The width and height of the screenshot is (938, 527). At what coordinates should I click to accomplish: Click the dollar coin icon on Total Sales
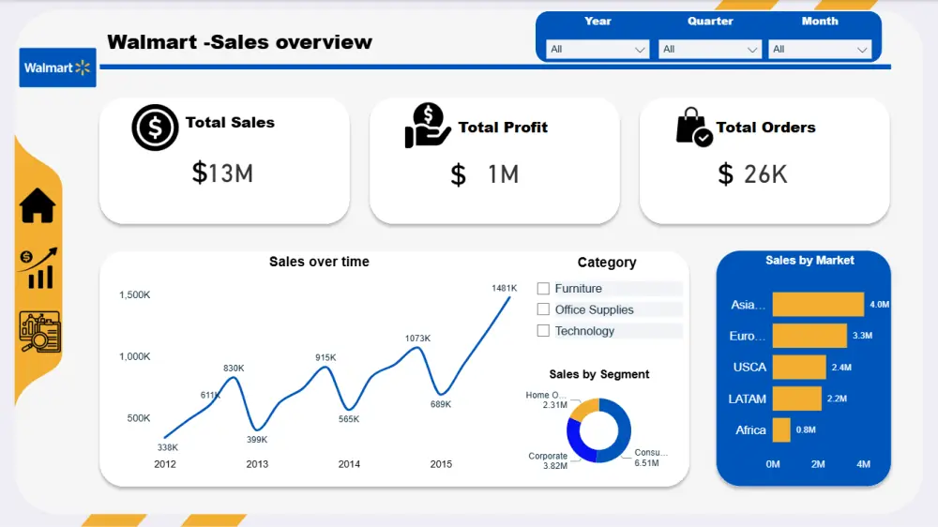click(x=155, y=128)
